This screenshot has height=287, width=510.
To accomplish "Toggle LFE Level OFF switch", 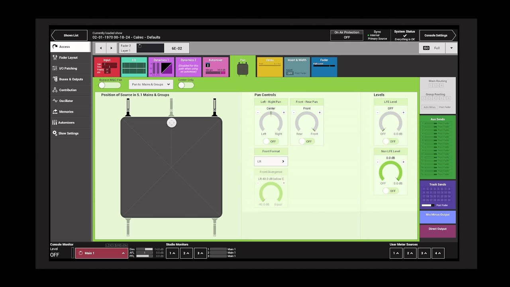I will click(x=390, y=141).
